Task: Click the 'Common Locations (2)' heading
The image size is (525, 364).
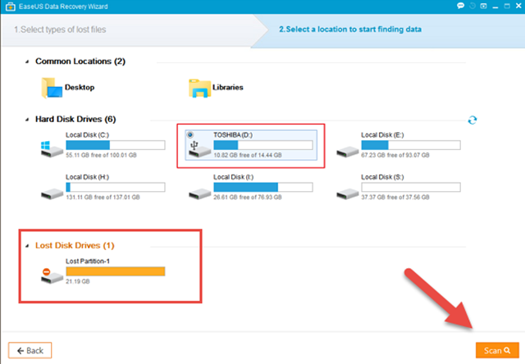Action: click(x=80, y=61)
